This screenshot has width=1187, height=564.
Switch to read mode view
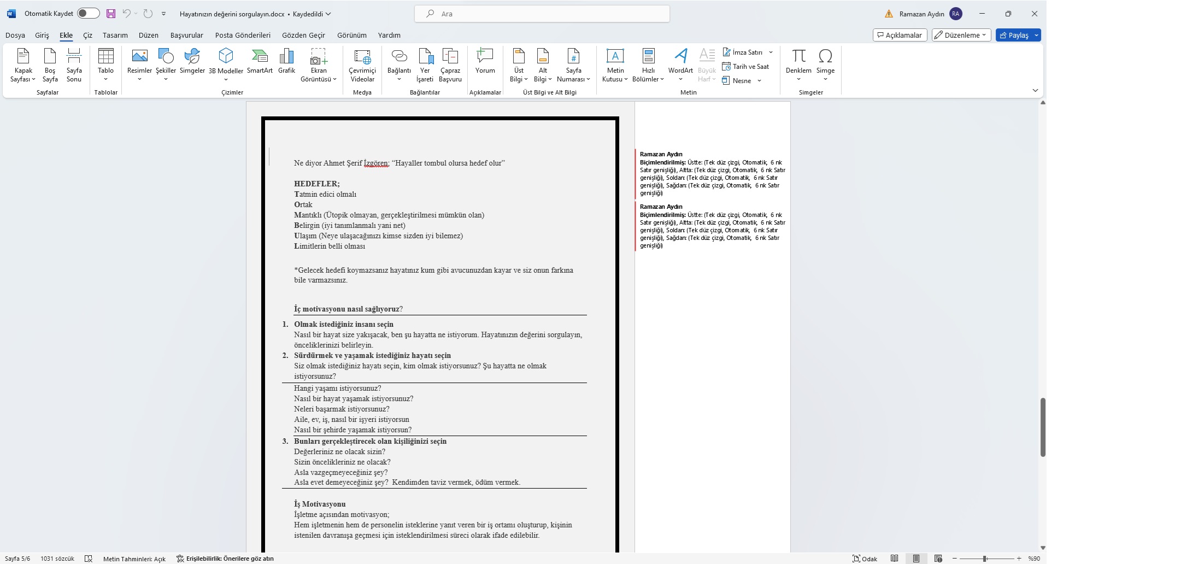894,559
